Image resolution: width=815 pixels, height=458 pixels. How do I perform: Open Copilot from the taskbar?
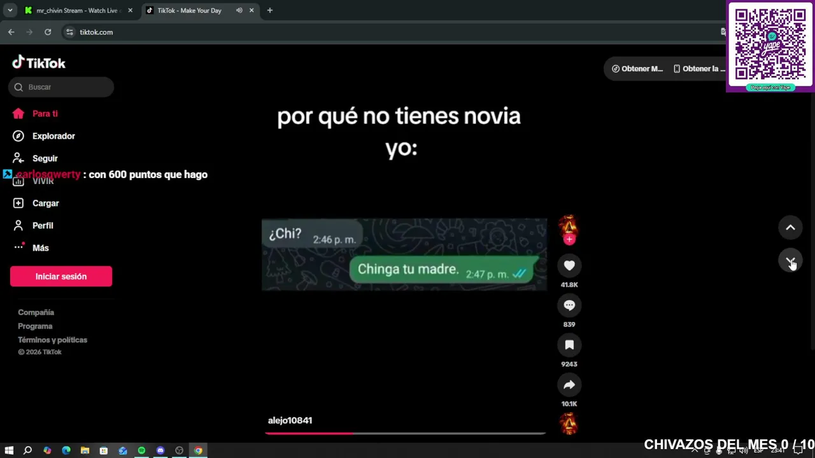tap(47, 450)
